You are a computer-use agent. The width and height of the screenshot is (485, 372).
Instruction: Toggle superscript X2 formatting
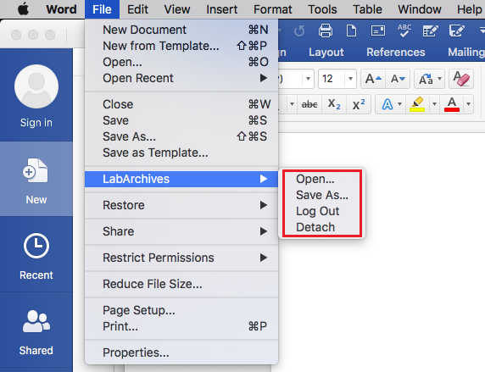(x=359, y=104)
